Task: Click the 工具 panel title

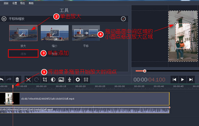Action: click(x=64, y=10)
